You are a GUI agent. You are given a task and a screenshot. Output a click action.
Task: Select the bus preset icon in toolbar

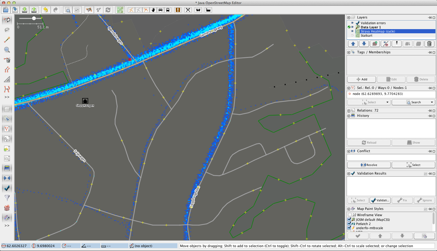tap(168, 10)
